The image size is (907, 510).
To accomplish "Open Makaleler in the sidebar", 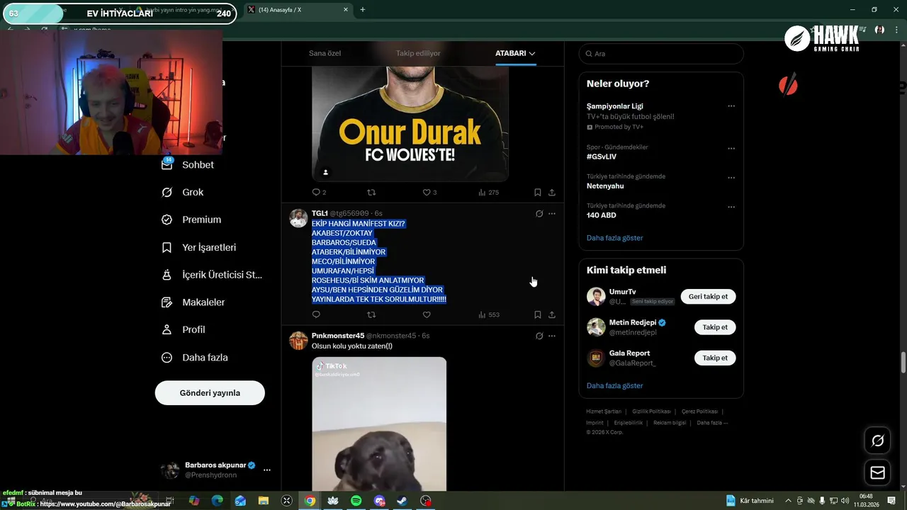I will 193,302.
